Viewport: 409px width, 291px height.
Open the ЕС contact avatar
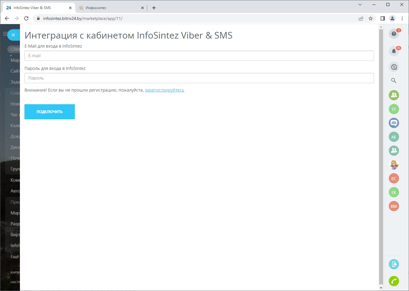pyautogui.click(x=394, y=178)
